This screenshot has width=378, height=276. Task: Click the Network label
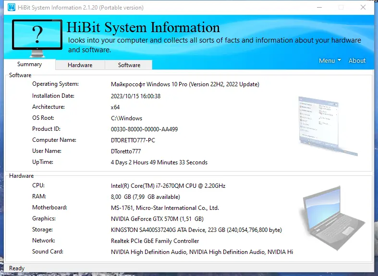(44, 241)
